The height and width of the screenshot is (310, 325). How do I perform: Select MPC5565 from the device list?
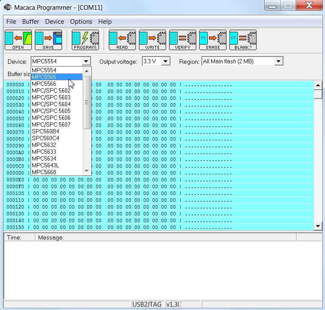pos(44,77)
